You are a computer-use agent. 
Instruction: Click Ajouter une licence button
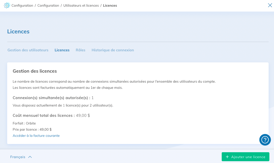[x=245, y=157]
